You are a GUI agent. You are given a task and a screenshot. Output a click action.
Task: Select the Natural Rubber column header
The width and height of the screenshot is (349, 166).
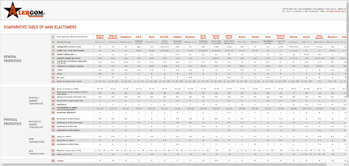pos(100,37)
